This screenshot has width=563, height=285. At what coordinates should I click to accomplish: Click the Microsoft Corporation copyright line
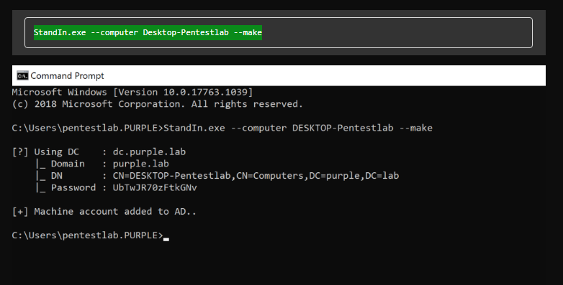coord(157,104)
